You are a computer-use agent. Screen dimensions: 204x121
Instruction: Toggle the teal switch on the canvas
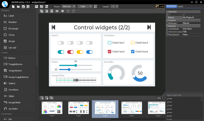[x=61, y=52]
